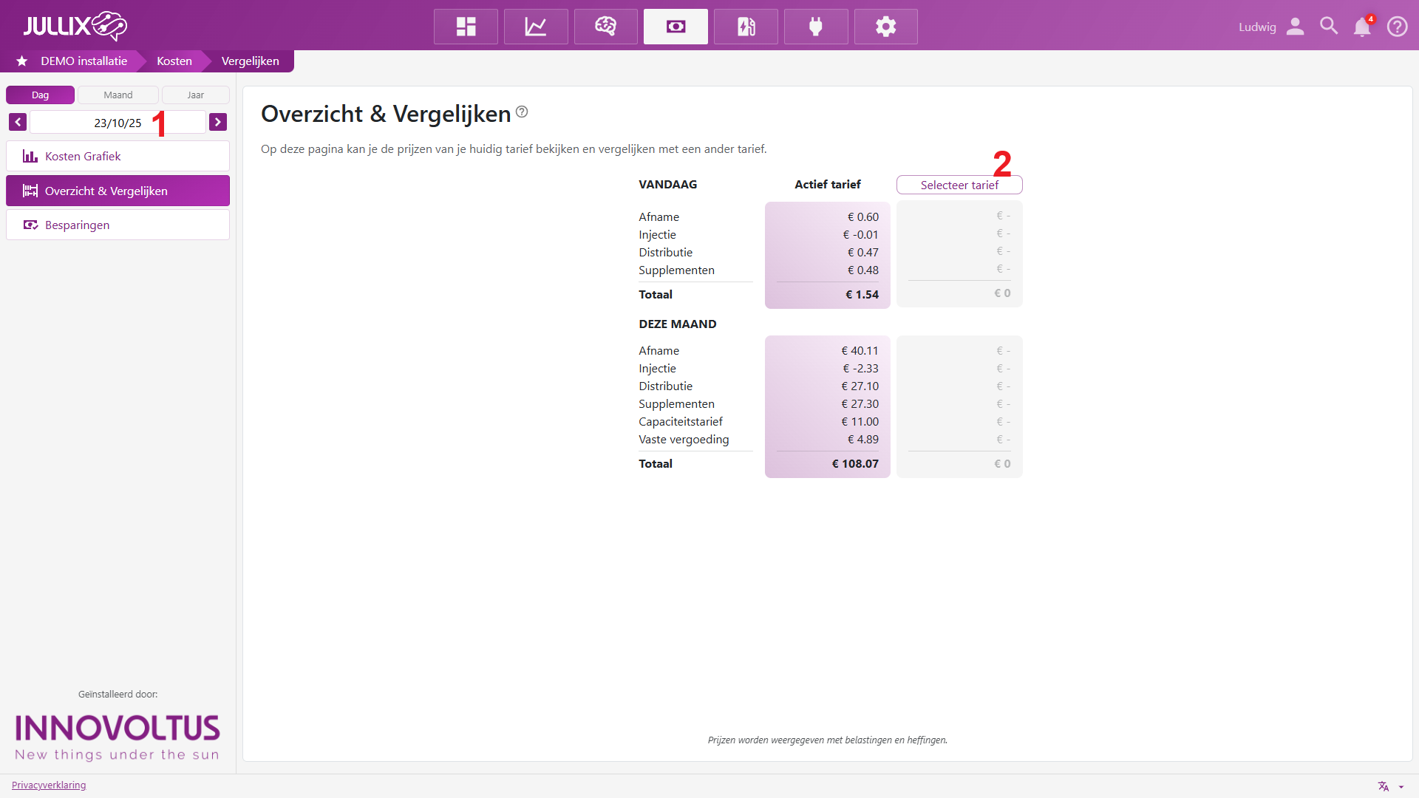Switch period to Maand
This screenshot has height=798, width=1419.
pyautogui.click(x=118, y=95)
